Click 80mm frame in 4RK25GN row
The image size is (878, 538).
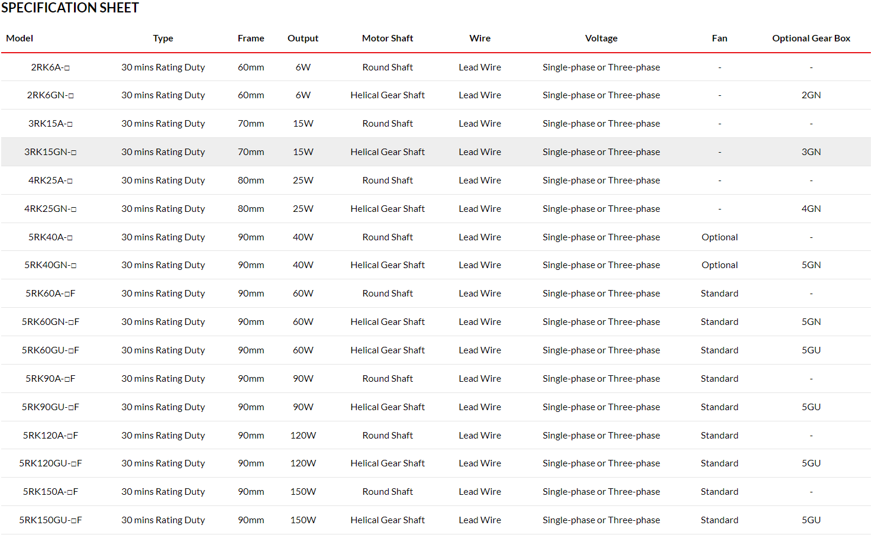click(251, 209)
